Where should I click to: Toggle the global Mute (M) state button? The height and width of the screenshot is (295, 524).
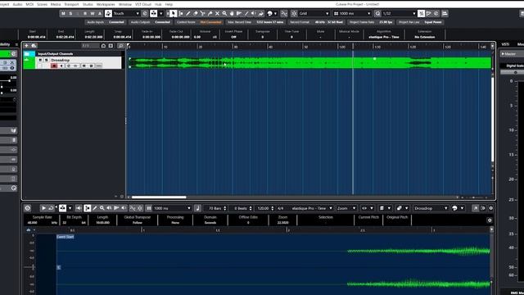point(63,13)
